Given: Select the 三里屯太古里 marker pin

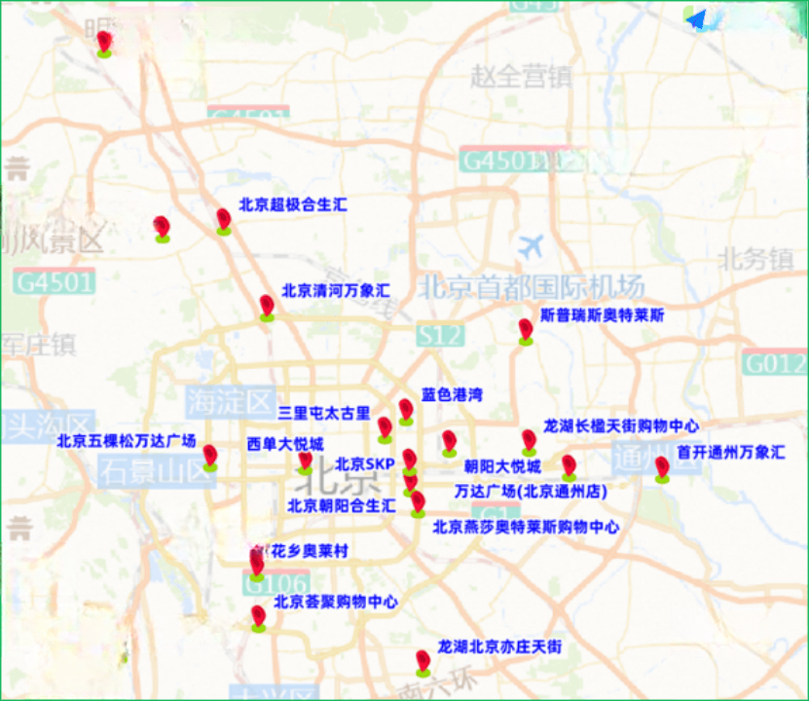Looking at the screenshot, I should point(385,430).
